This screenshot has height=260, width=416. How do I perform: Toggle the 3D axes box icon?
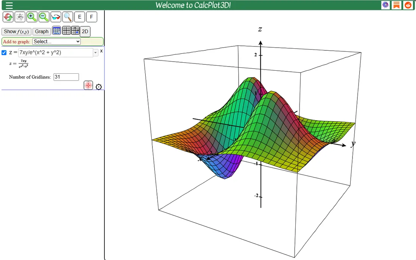(20, 17)
